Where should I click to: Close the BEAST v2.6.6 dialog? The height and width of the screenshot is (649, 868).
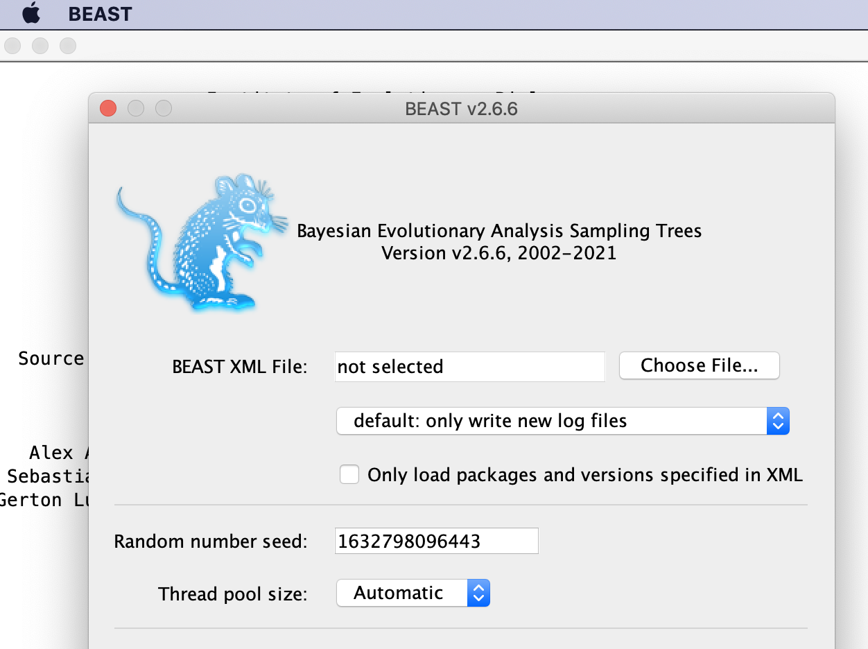[107, 108]
